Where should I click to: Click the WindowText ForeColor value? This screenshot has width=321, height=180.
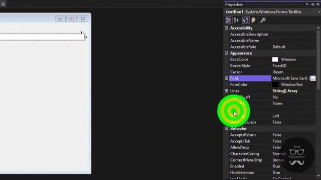click(292, 84)
